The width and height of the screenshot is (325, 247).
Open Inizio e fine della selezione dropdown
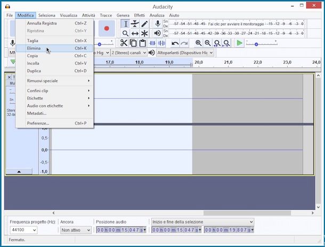(x=202, y=222)
